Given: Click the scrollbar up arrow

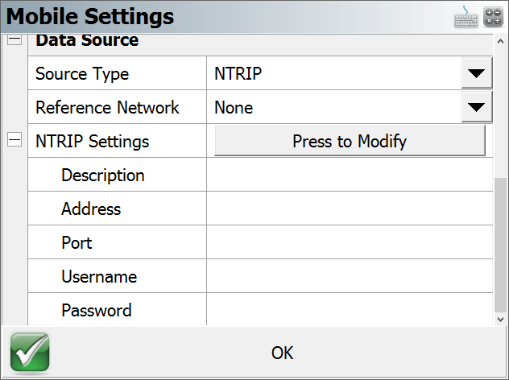Looking at the screenshot, I should [500, 41].
